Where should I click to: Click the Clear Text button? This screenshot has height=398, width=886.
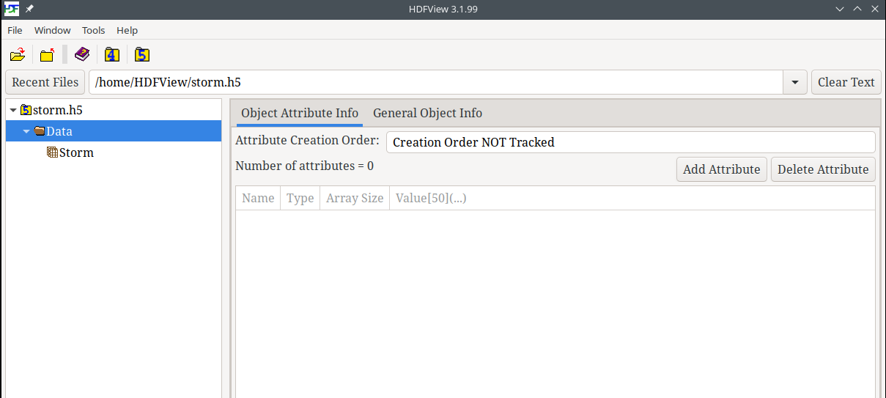846,82
